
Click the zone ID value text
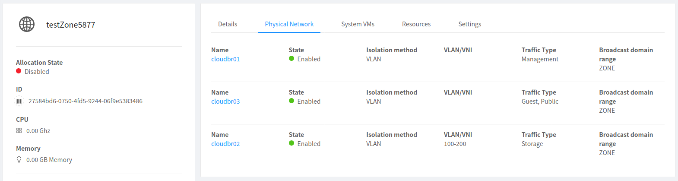click(86, 101)
